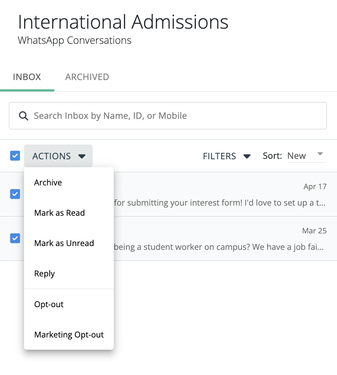Viewport: 337px width, 375px height.
Task: Select Opt-out in the Actions menu
Action: tap(49, 304)
